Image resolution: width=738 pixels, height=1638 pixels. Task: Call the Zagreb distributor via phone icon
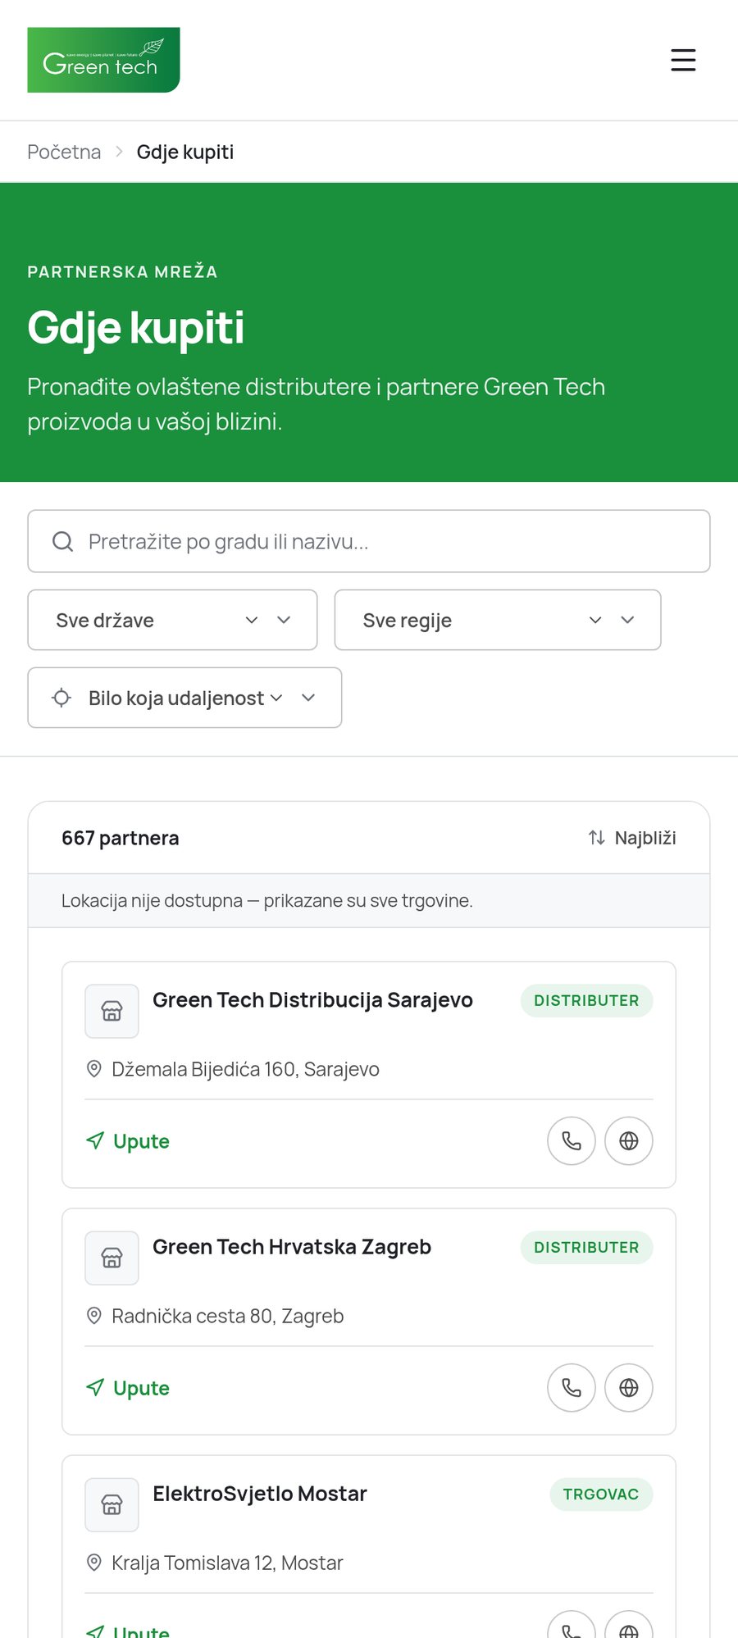(x=572, y=1387)
